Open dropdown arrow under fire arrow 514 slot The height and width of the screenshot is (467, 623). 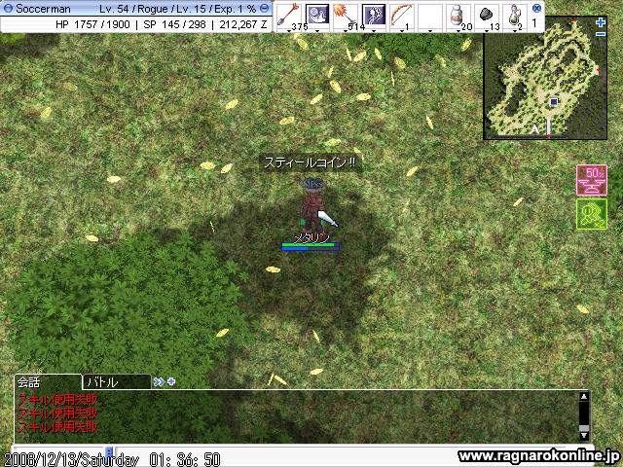tap(346, 30)
